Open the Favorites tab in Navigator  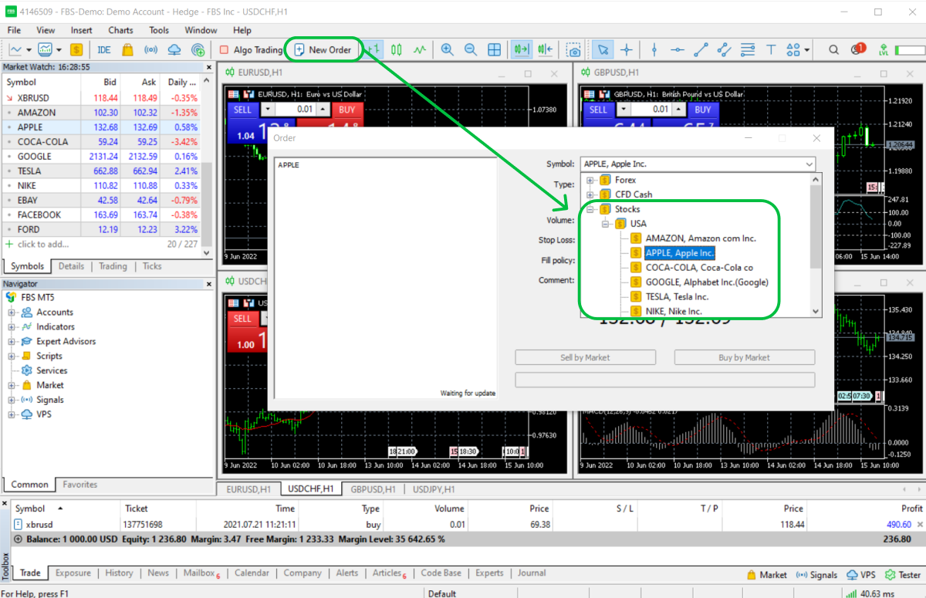tap(80, 485)
